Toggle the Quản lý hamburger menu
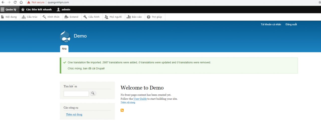321x128 pixels. click(9, 10)
